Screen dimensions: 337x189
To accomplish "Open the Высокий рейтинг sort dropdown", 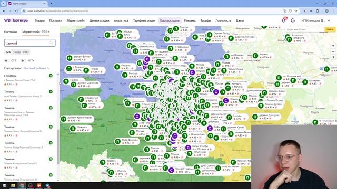I will [36, 68].
